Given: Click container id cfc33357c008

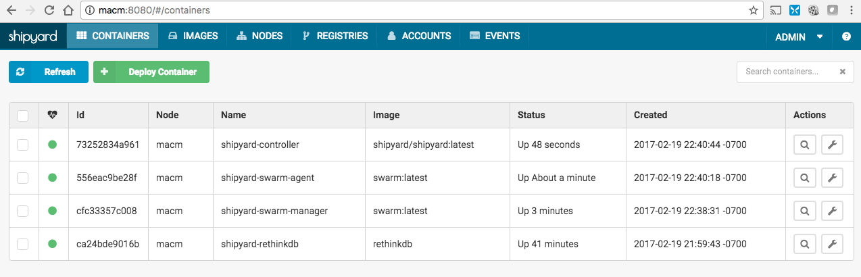Looking at the screenshot, I should pos(107,211).
